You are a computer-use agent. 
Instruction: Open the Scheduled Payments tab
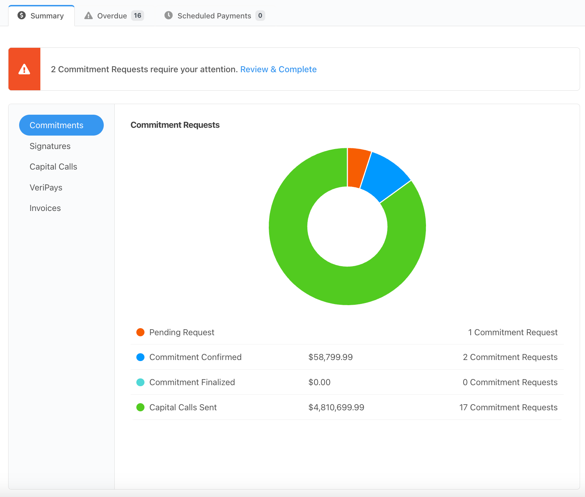214,15
